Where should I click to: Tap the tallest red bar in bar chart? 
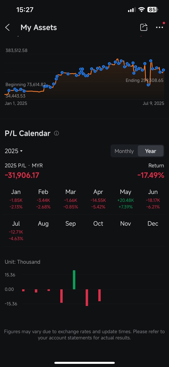click(x=87, y=298)
